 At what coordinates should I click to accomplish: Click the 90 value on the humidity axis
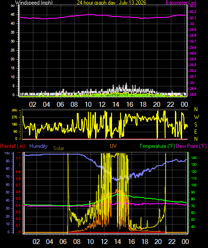pos(8,161)
